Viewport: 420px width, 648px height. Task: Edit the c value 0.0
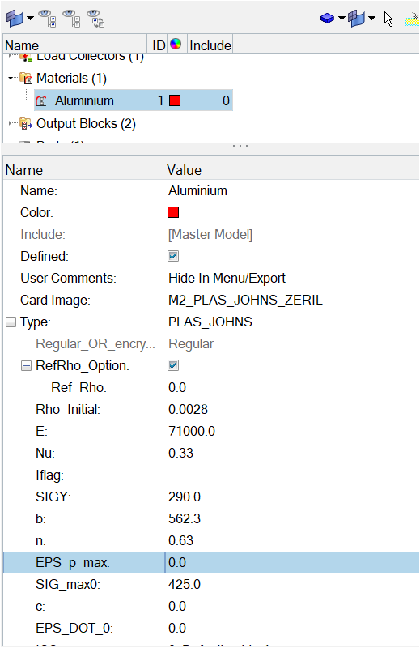[x=177, y=606]
